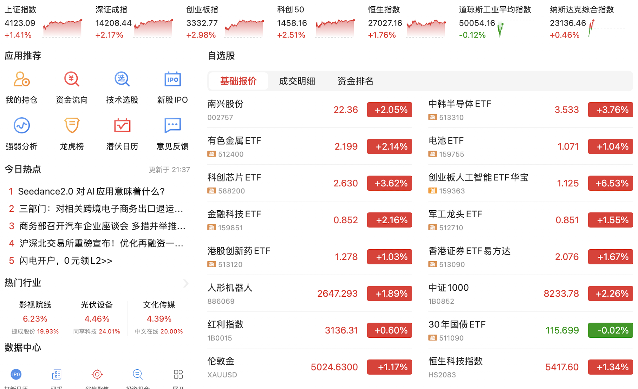Launch 技术选股 stock screener icon
638x389 pixels.
122,80
